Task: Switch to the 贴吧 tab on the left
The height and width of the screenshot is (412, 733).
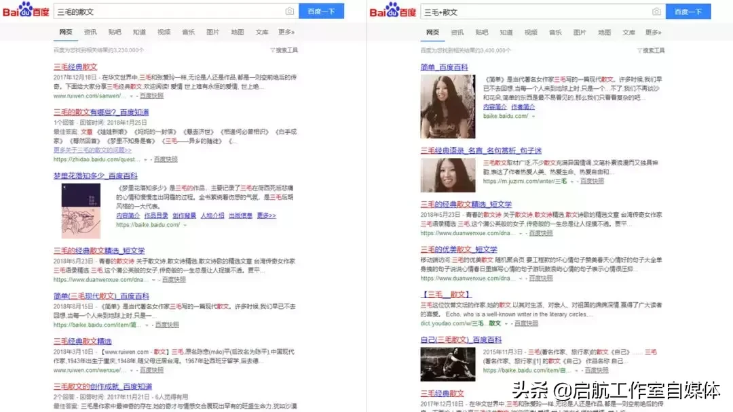Action: 113,31
